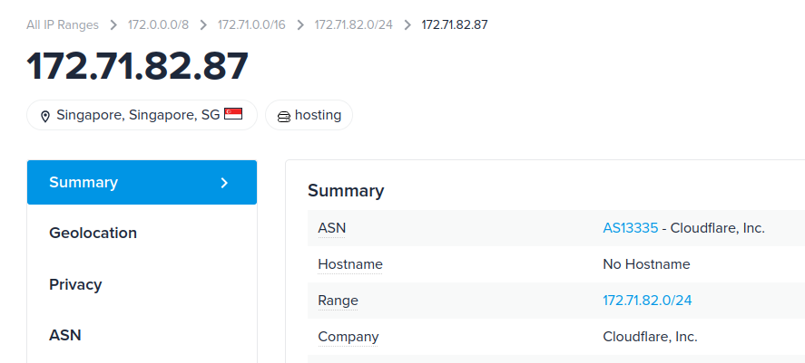Click the Company row label
Viewport: 805px width, 363px height.
[x=349, y=337]
